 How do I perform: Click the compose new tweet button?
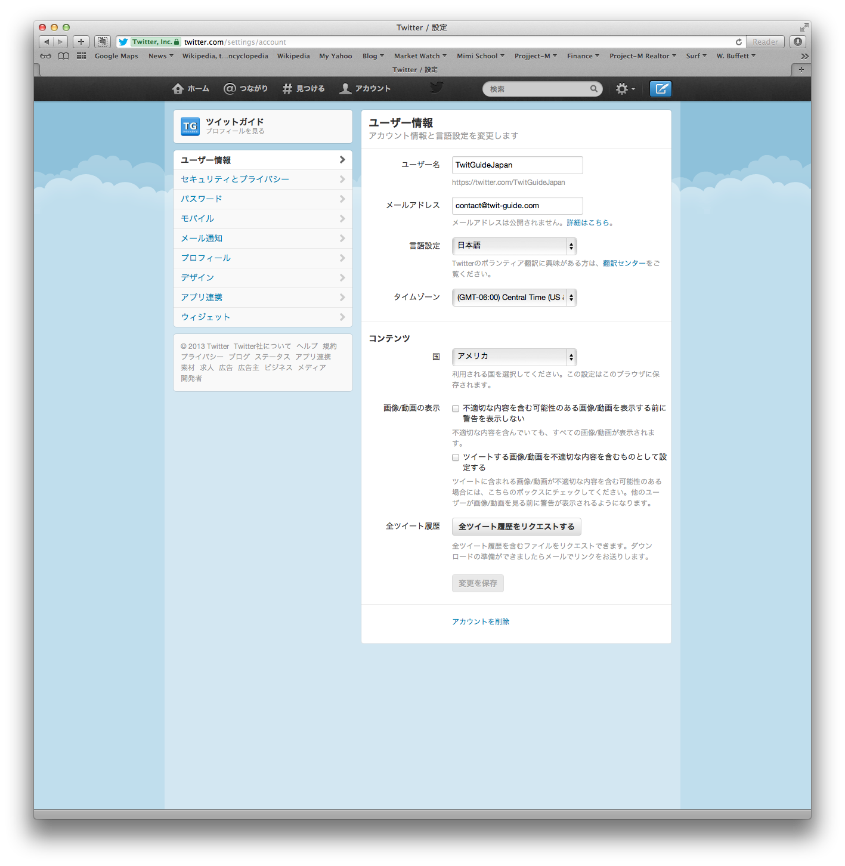(660, 89)
